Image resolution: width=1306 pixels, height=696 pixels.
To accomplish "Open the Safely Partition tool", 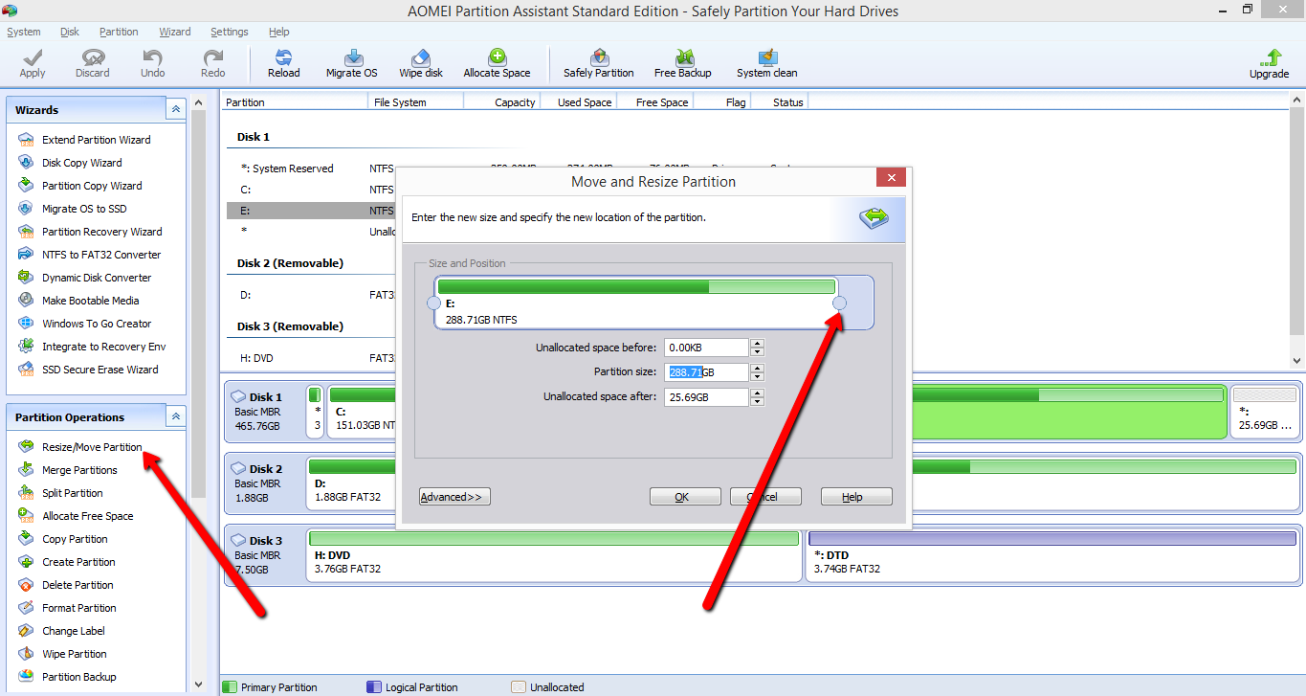I will pos(599,64).
